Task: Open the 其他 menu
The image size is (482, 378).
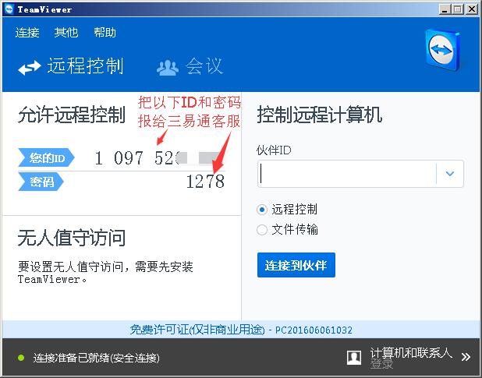Action: [x=66, y=33]
